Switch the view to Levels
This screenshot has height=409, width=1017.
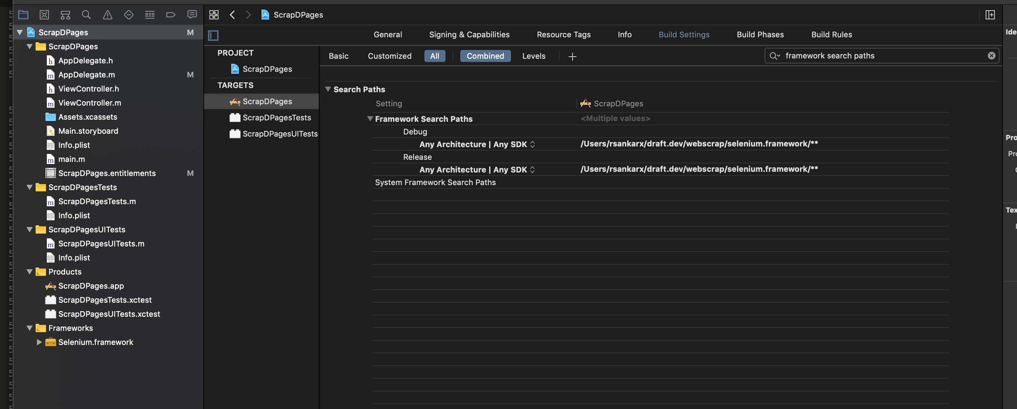pyautogui.click(x=533, y=56)
